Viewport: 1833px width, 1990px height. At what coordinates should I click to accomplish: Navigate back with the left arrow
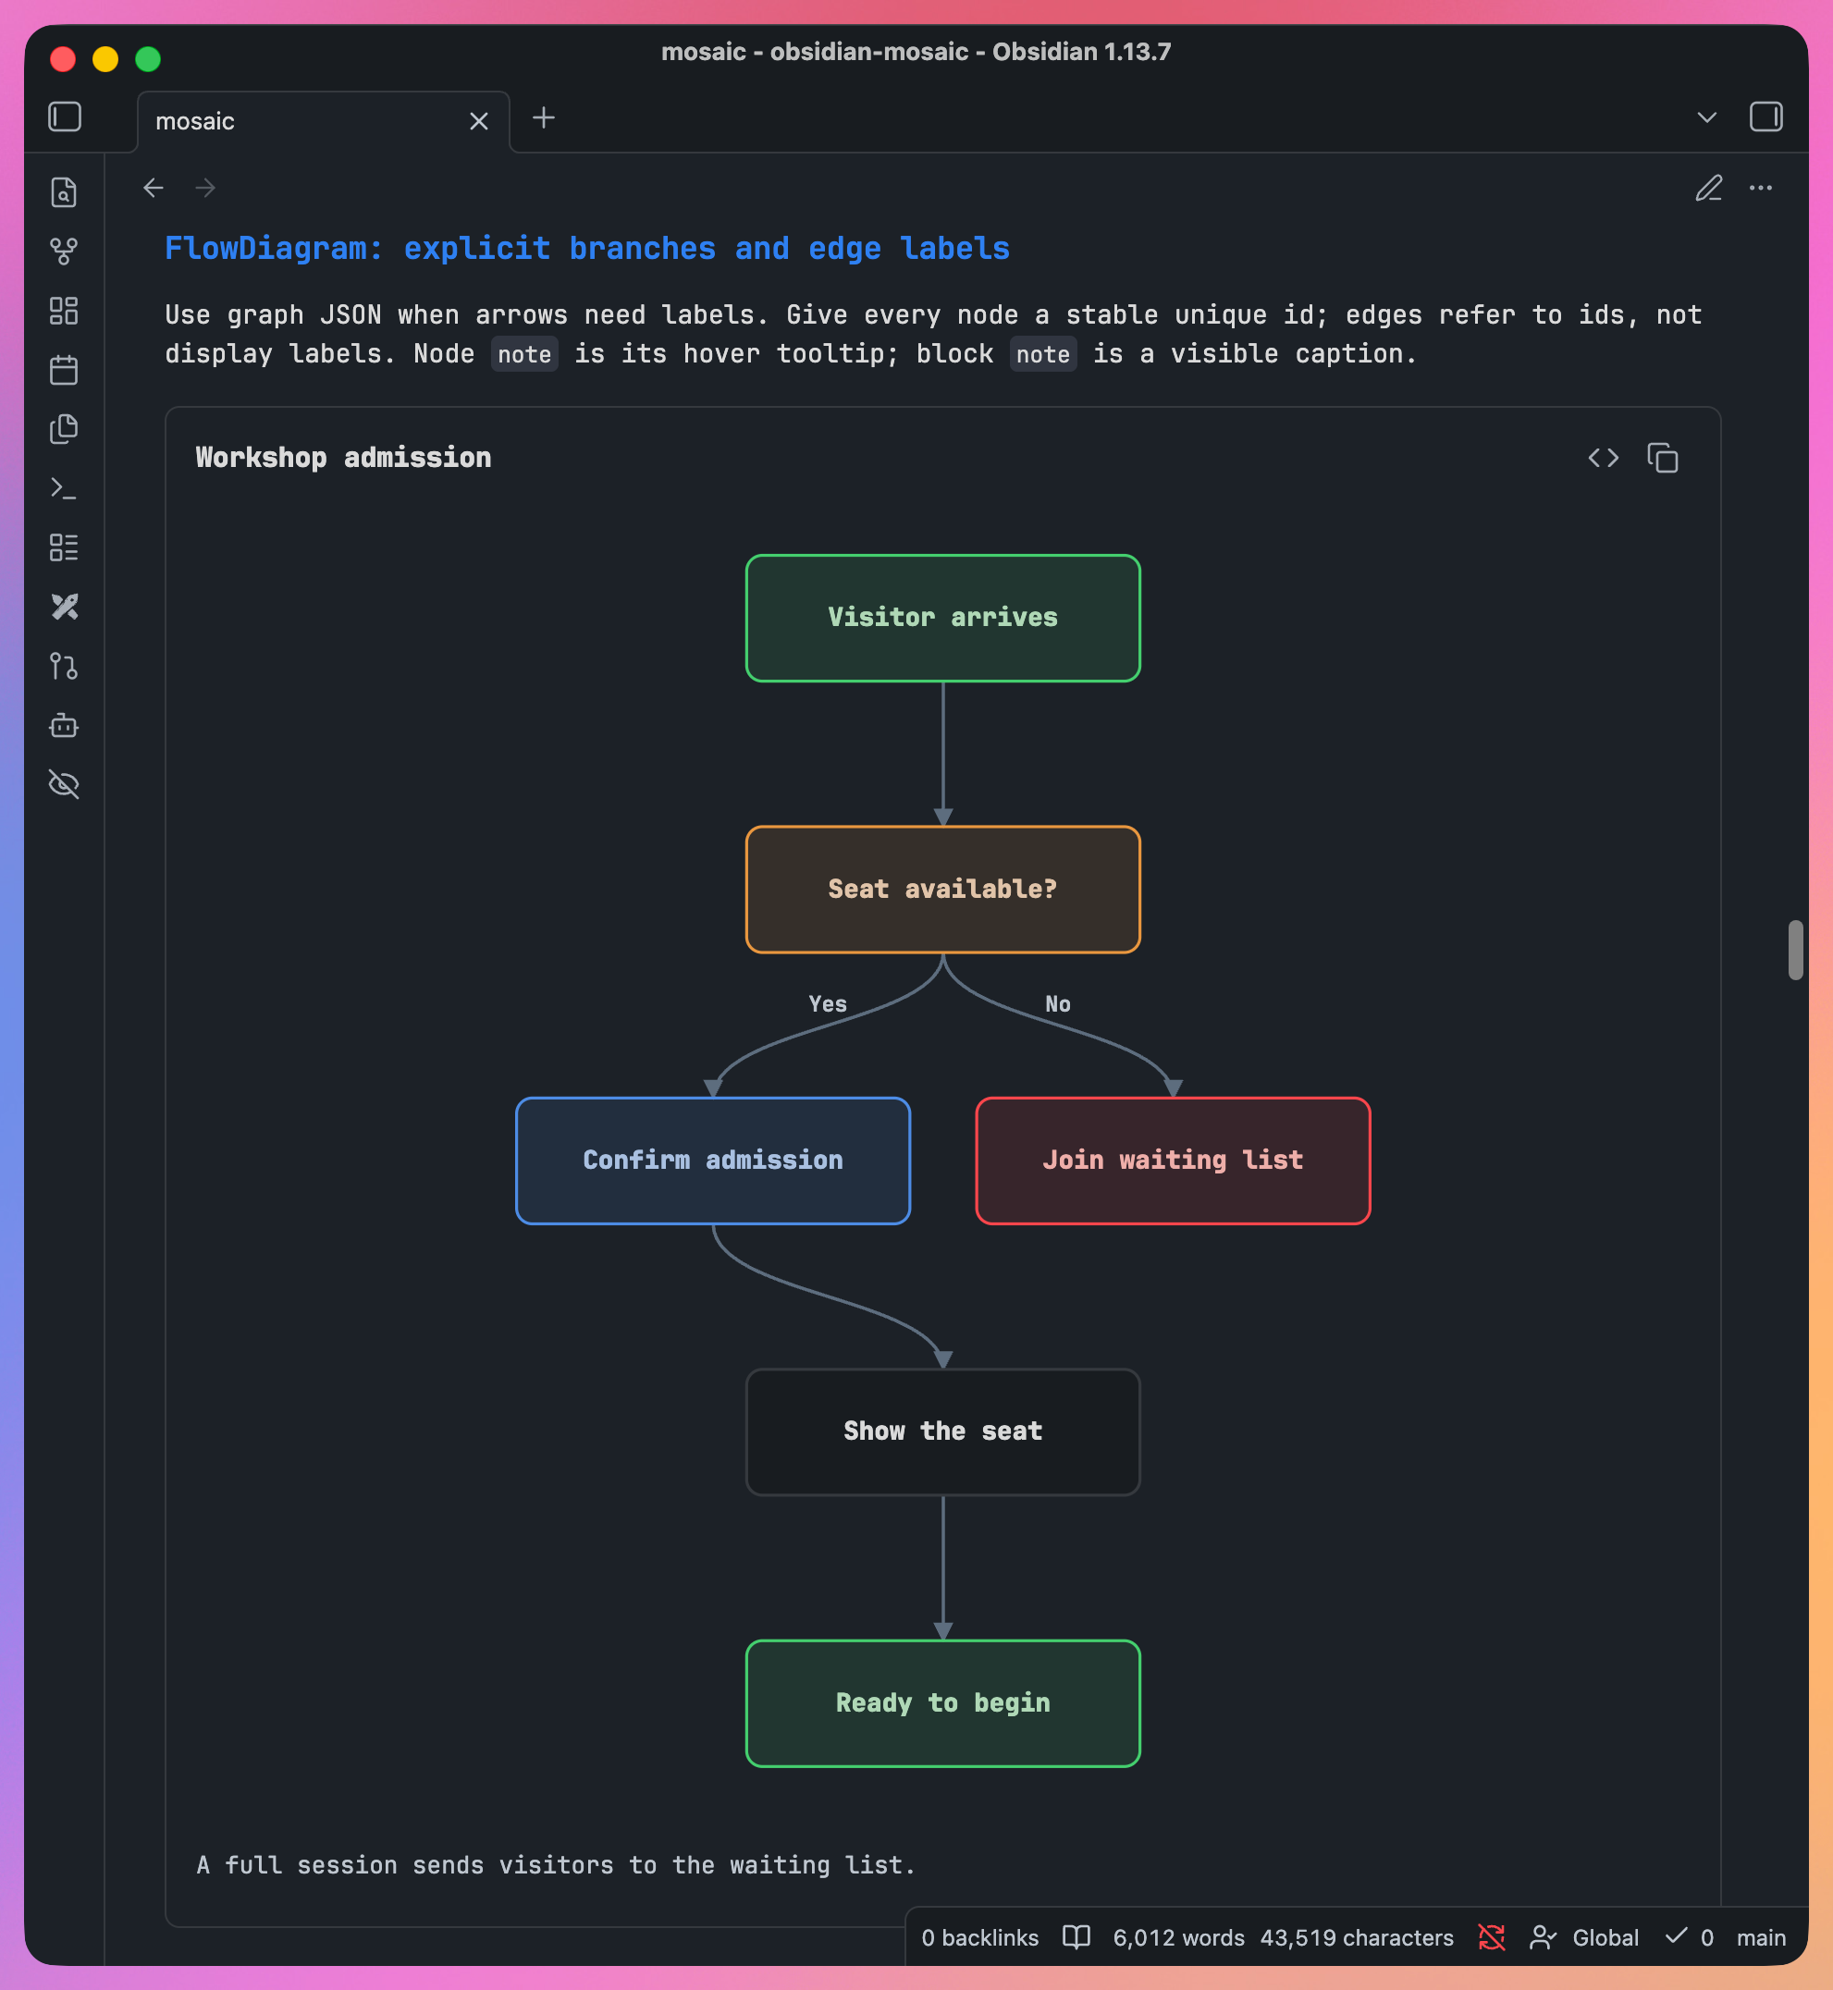153,188
